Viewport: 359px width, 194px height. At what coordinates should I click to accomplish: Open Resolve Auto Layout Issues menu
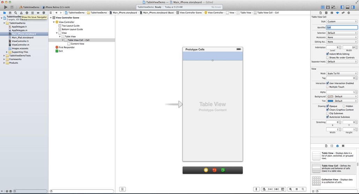pyautogui.click(x=277, y=189)
